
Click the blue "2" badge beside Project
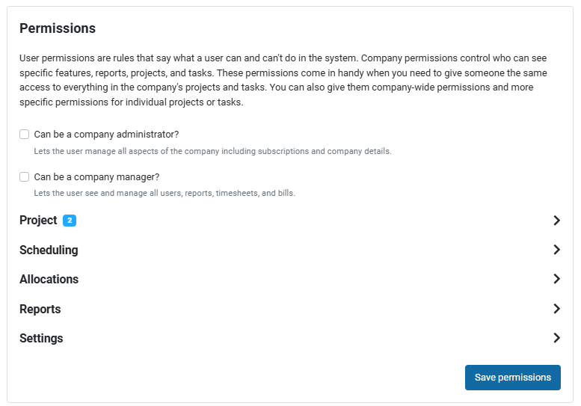tap(70, 221)
